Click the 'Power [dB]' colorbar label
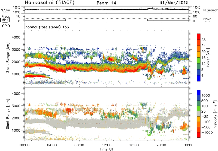The width and height of the screenshot is (218, 151). click(x=208, y=58)
